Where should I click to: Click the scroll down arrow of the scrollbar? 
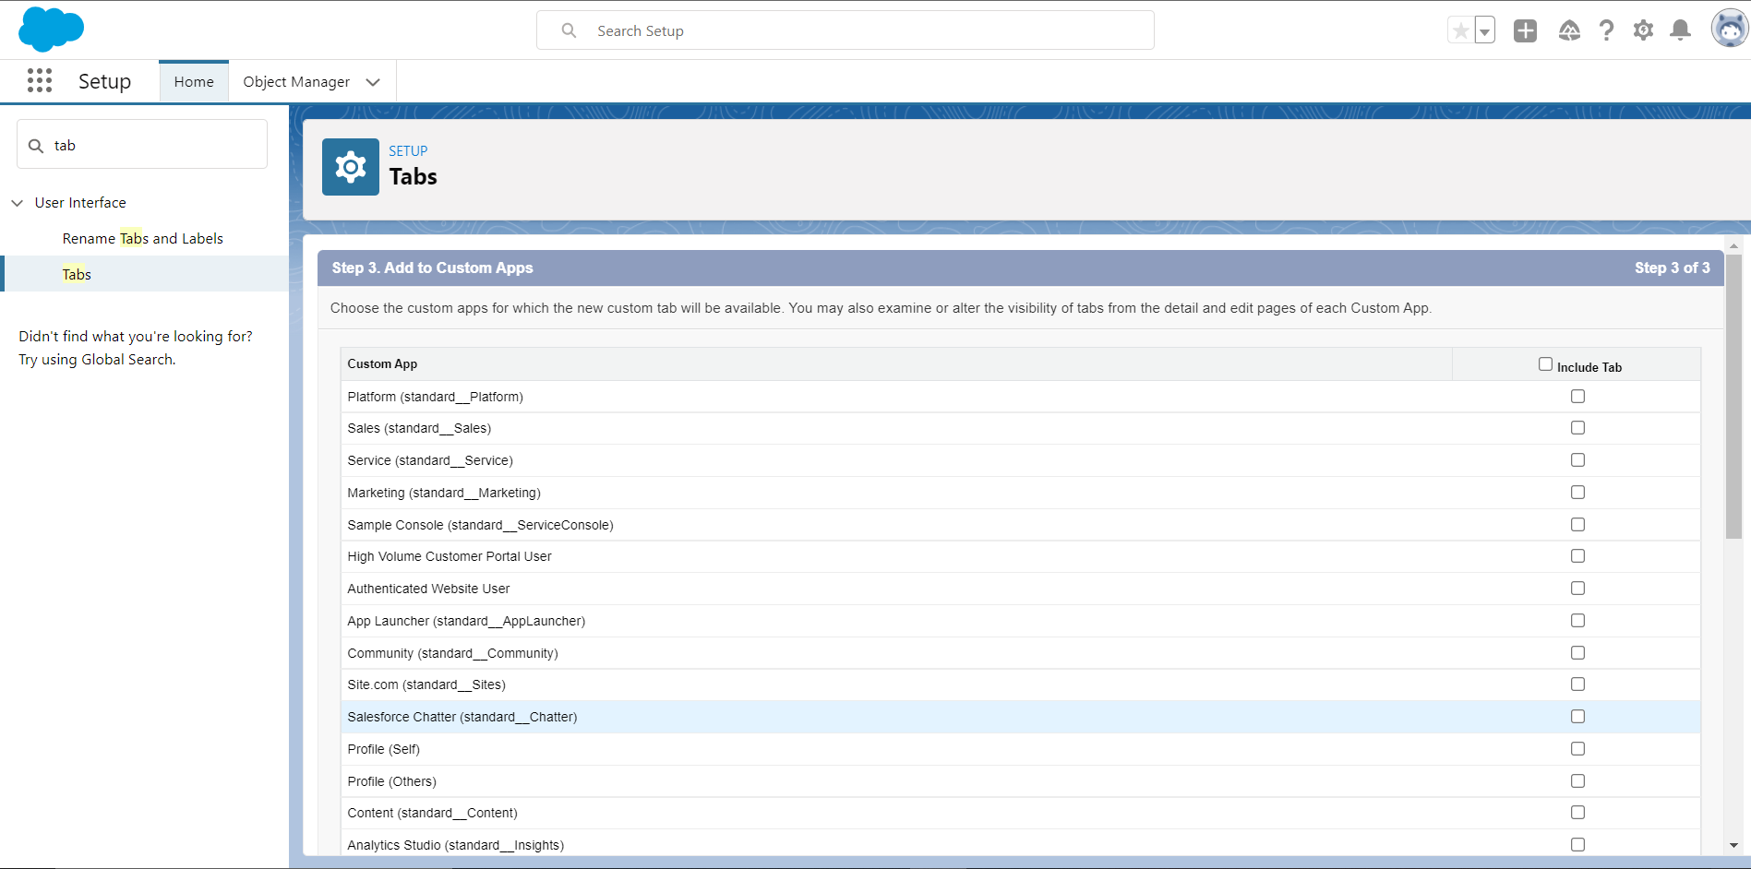click(x=1733, y=845)
